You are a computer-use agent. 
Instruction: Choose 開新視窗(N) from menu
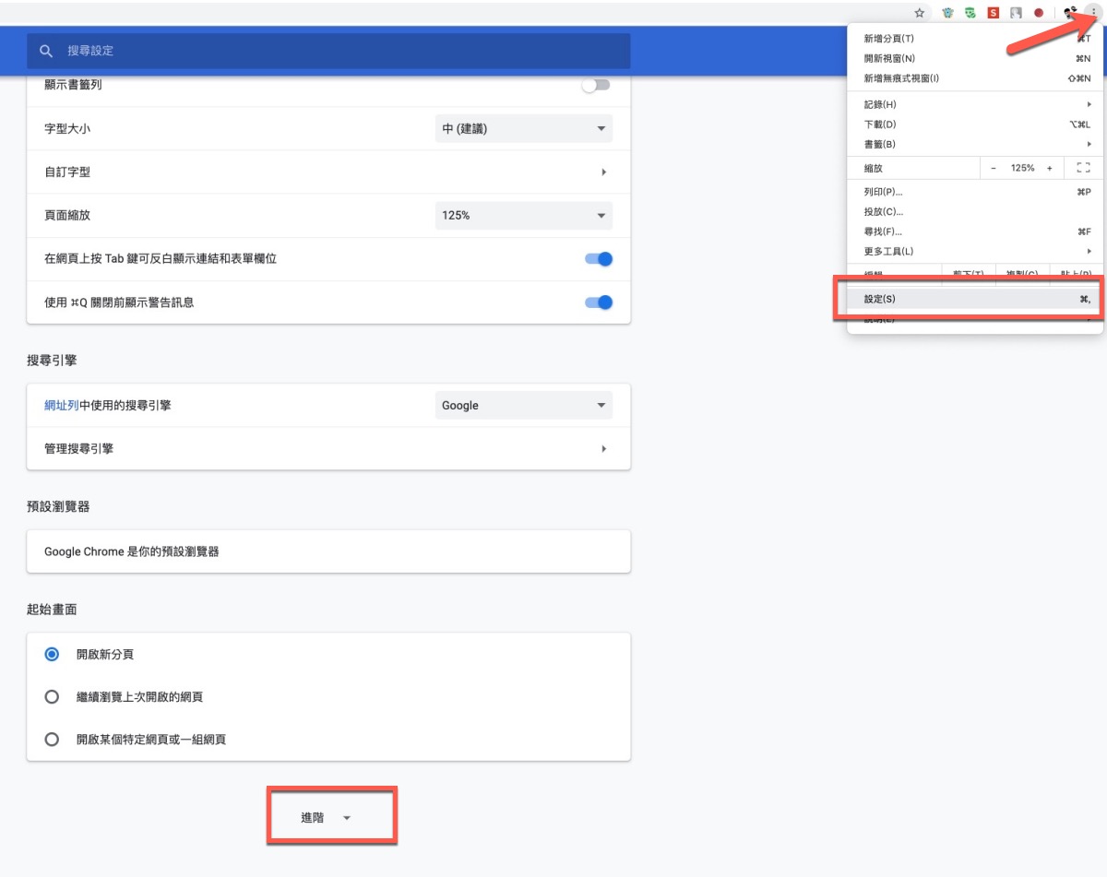point(975,58)
